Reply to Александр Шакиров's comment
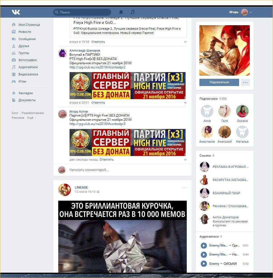Viewport: 273px width, 278px height. coord(98,103)
